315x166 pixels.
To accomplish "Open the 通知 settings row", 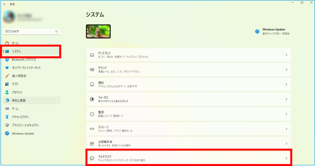I will tap(189, 85).
